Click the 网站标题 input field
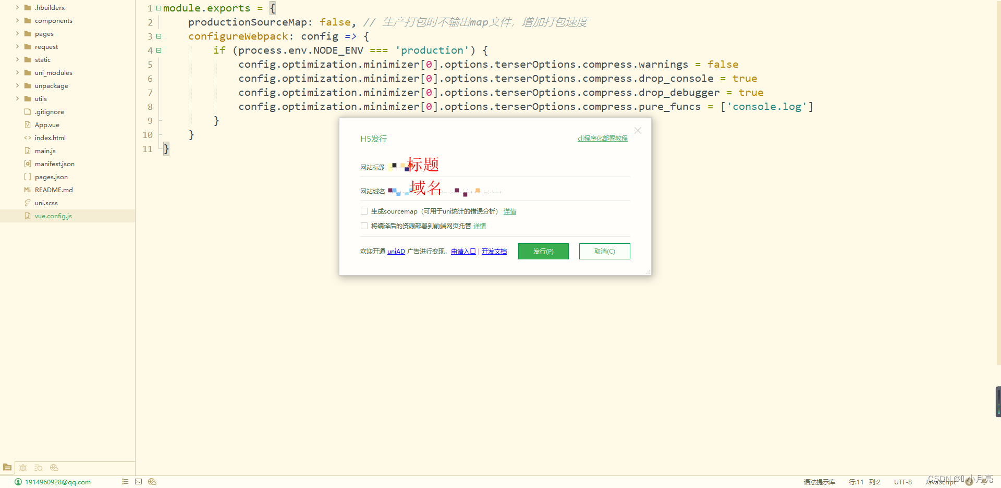Image resolution: width=1001 pixels, height=488 pixels. (508, 167)
